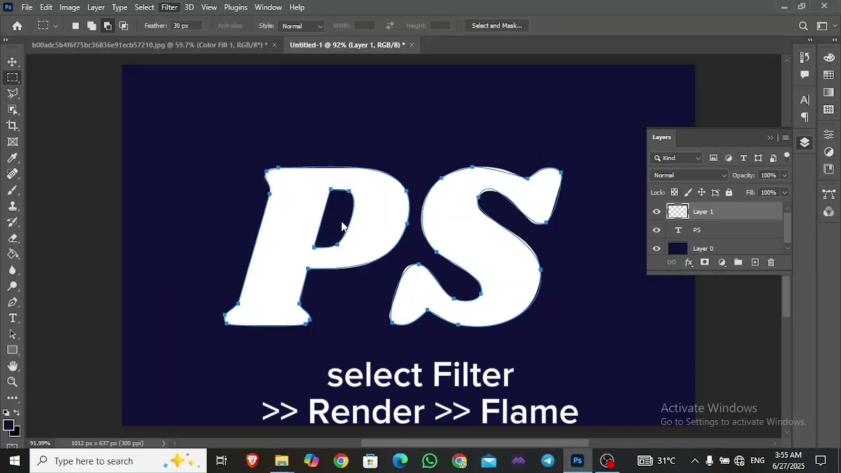Image resolution: width=841 pixels, height=473 pixels.
Task: Select the Crop tool
Action: [12, 125]
